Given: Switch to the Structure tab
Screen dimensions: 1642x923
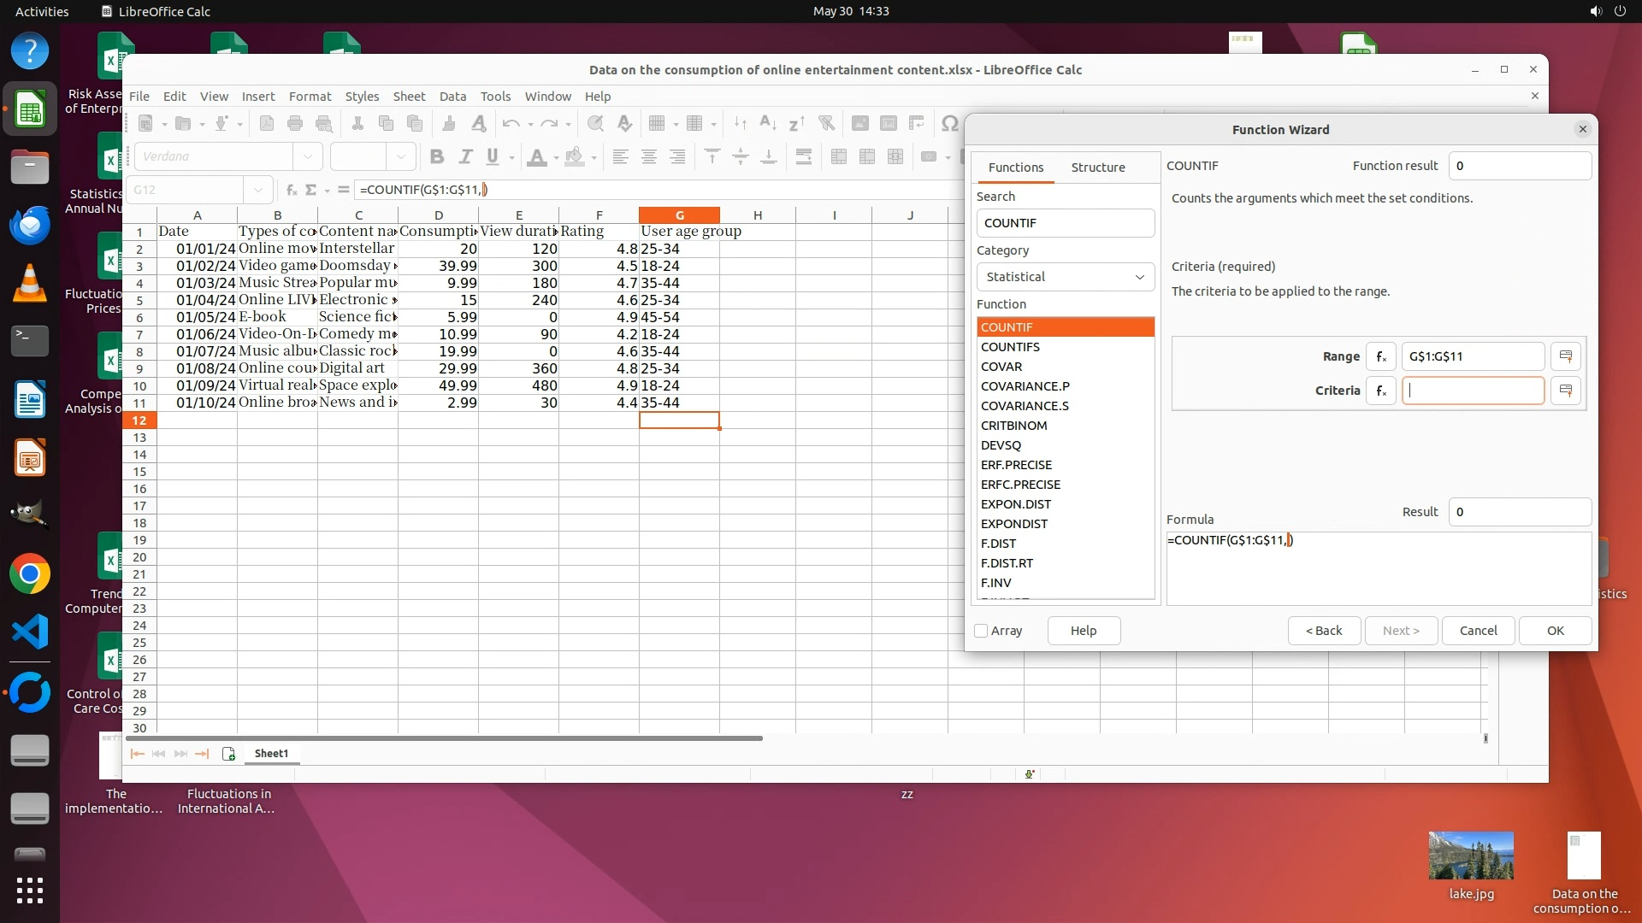Looking at the screenshot, I should [1098, 168].
